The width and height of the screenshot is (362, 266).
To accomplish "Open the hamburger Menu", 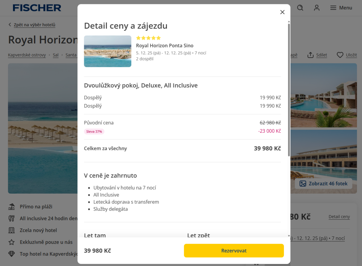I will (341, 8).
